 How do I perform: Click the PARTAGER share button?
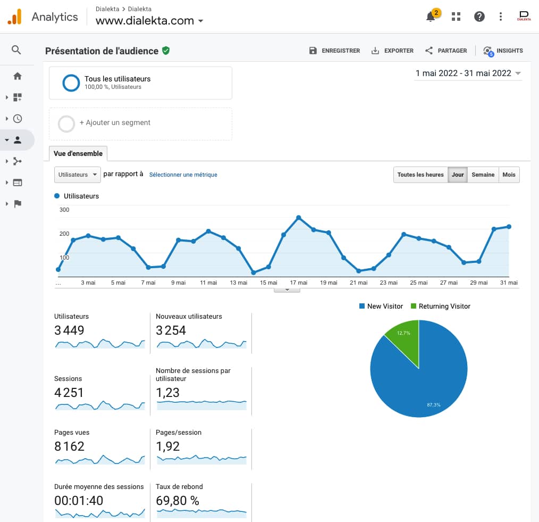point(445,51)
